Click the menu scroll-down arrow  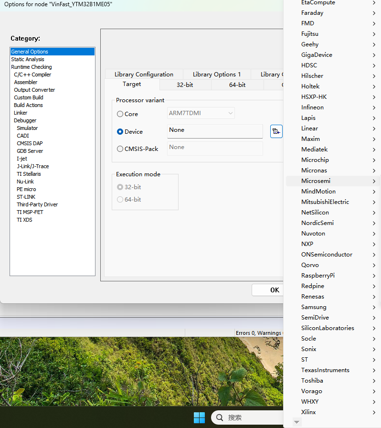(296, 422)
